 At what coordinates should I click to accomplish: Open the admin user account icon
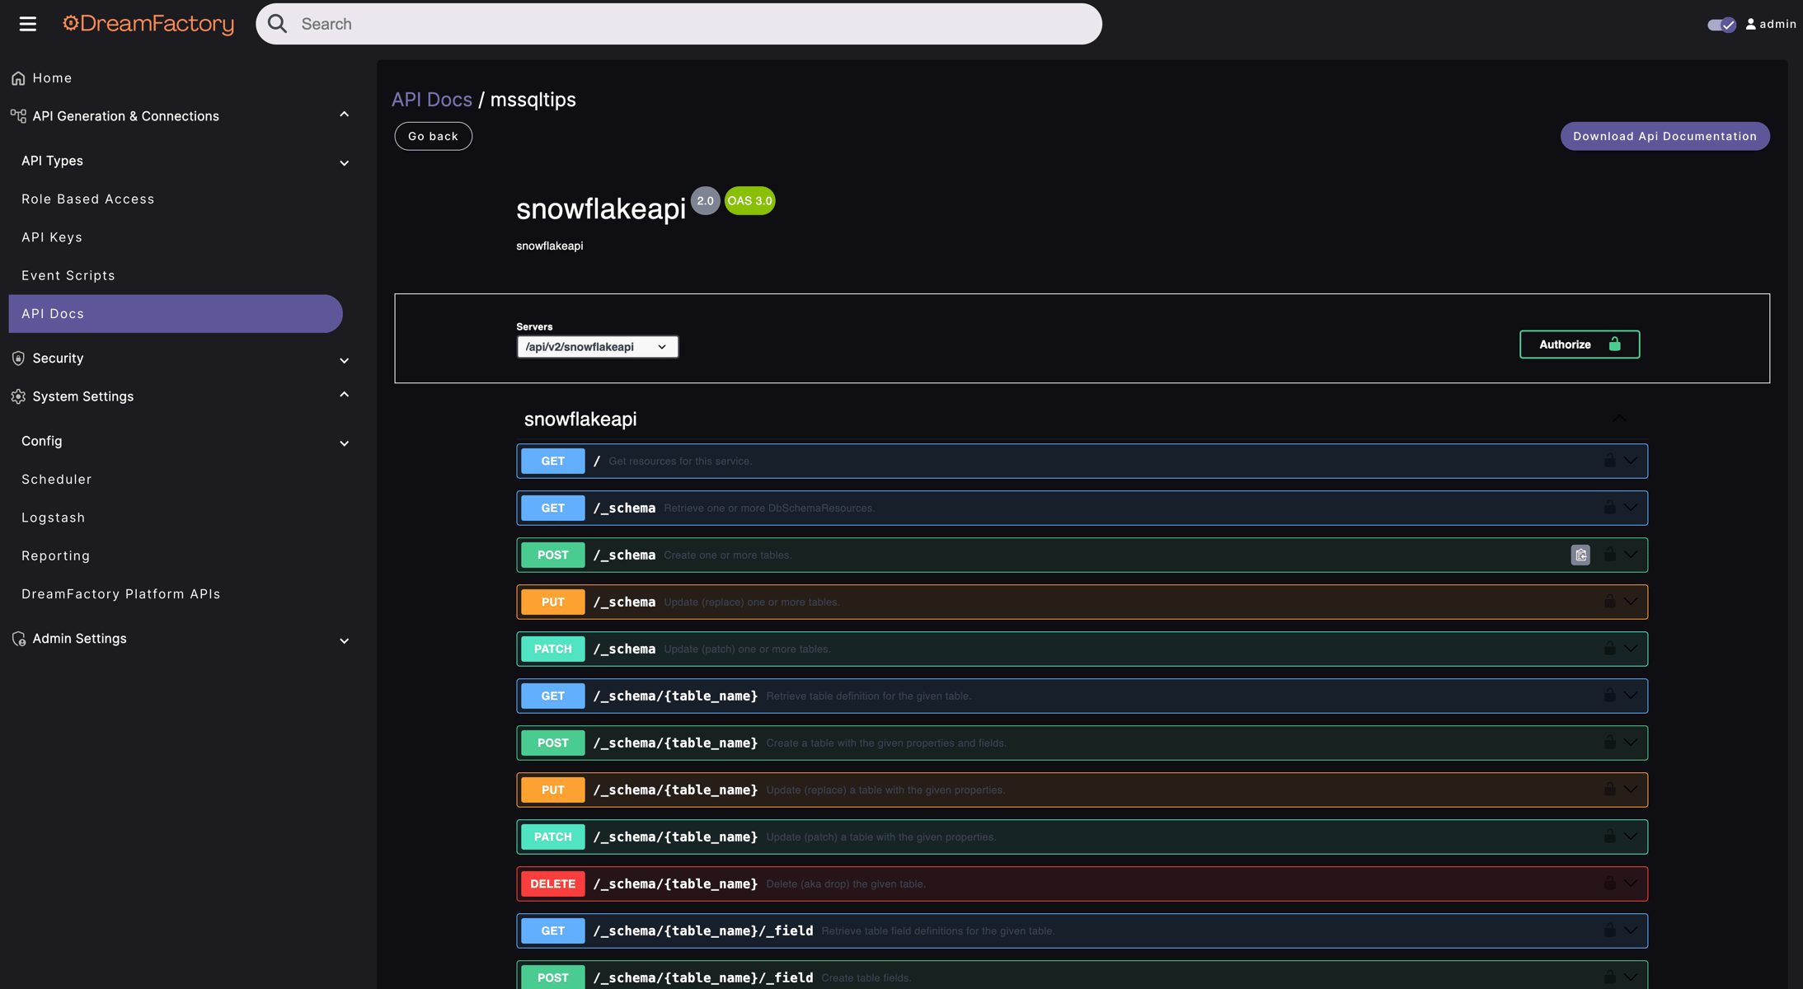point(1749,24)
